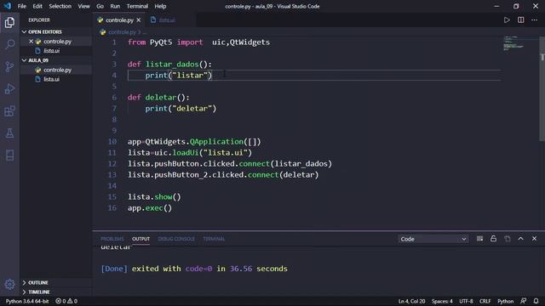Screen dimensions: 545x306
Task: Split the editor to the right
Action: pos(520,20)
